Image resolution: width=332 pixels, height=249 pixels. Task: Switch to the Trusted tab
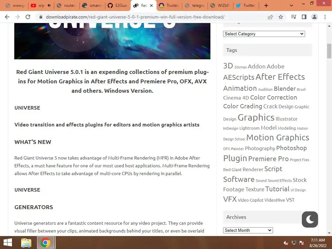click(x=169, y=6)
